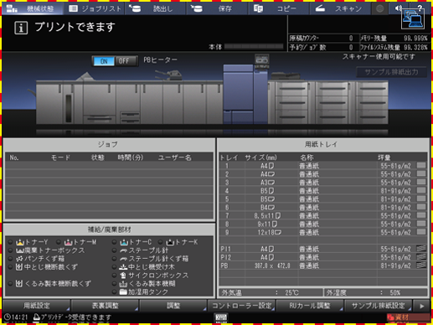
Task: Click the PI1 tray paper level indicator
Action: [421, 249]
